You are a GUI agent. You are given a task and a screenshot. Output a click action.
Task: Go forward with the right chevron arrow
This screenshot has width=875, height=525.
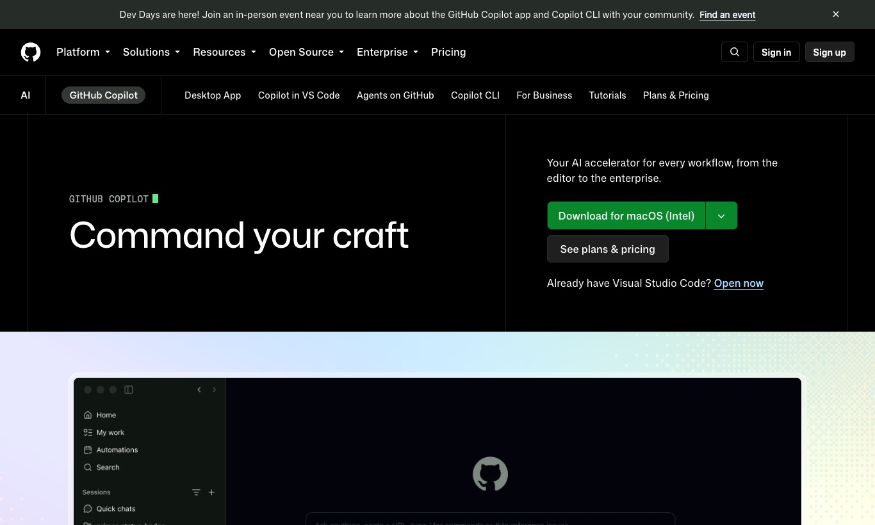214,389
